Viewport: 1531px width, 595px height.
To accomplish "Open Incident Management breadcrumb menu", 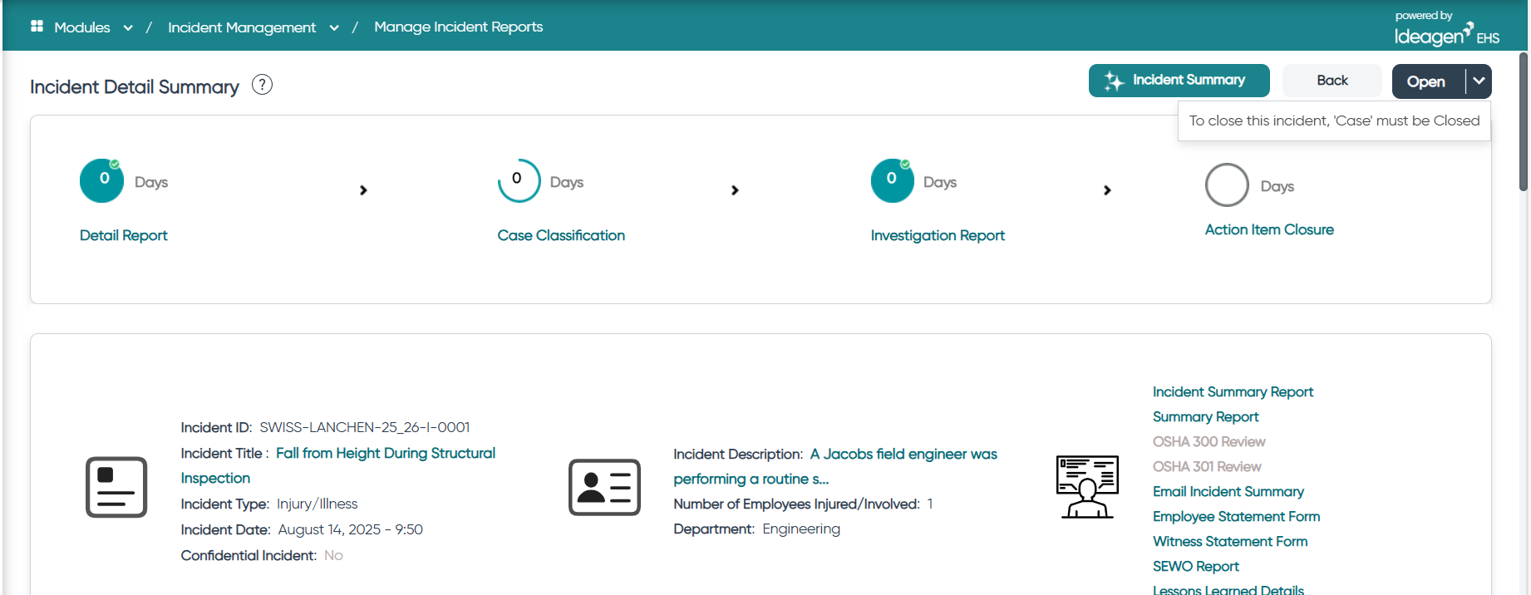I will 242,27.
